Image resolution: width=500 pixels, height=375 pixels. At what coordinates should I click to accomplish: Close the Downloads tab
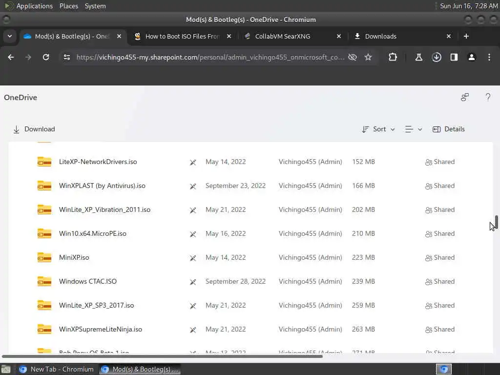[x=449, y=36]
